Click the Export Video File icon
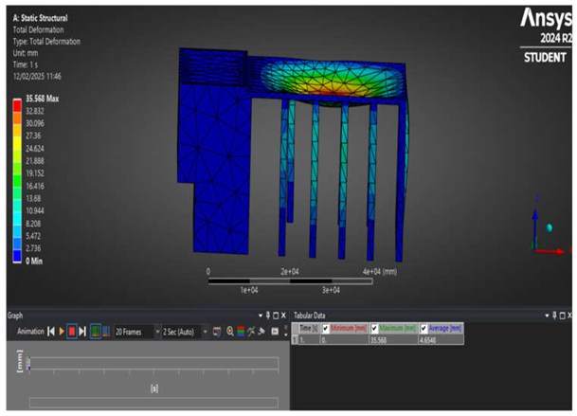 pos(217,332)
